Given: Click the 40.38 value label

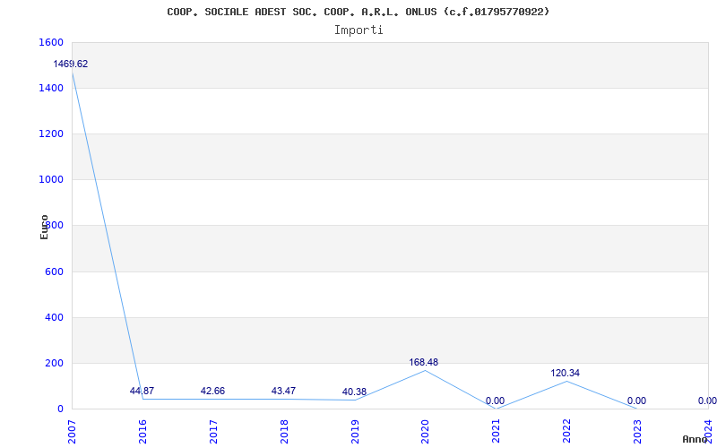Looking at the screenshot, I should click(x=354, y=392).
